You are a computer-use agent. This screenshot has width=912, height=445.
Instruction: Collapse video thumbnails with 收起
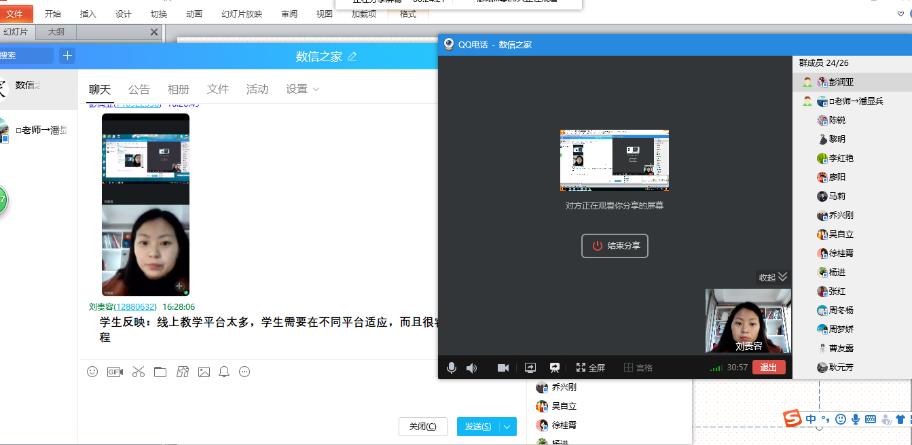coord(773,277)
